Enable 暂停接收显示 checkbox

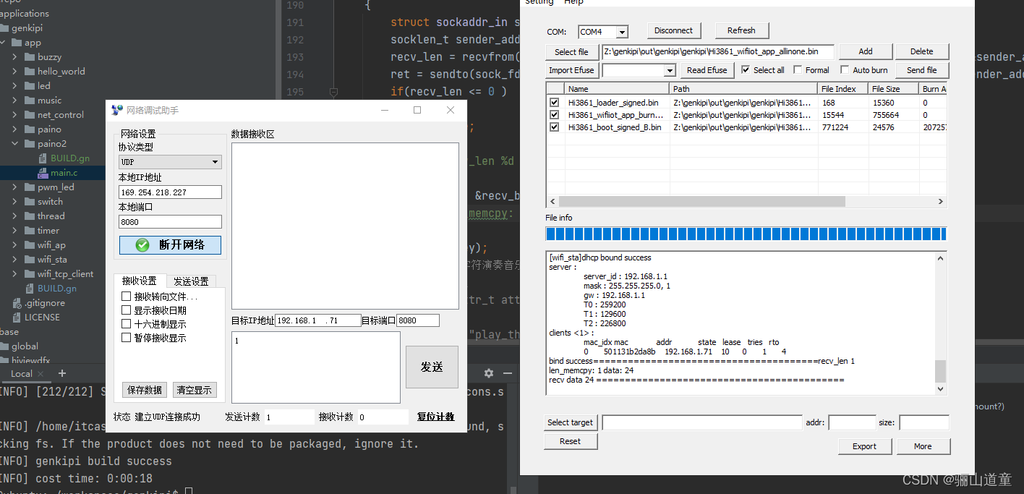(x=127, y=338)
